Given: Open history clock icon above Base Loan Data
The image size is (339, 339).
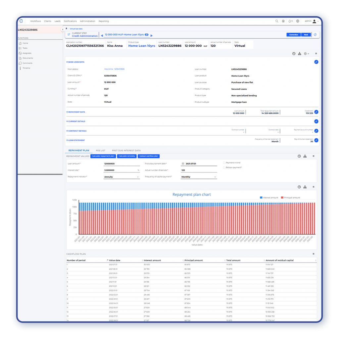Looking at the screenshot, I should point(294,54).
